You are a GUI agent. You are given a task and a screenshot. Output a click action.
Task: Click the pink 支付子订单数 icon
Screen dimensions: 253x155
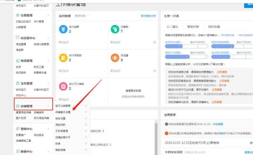pos(63,86)
